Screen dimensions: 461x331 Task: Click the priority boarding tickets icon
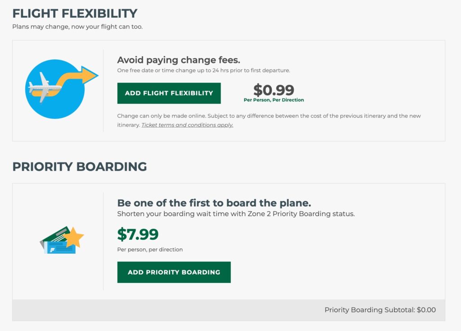(x=61, y=240)
